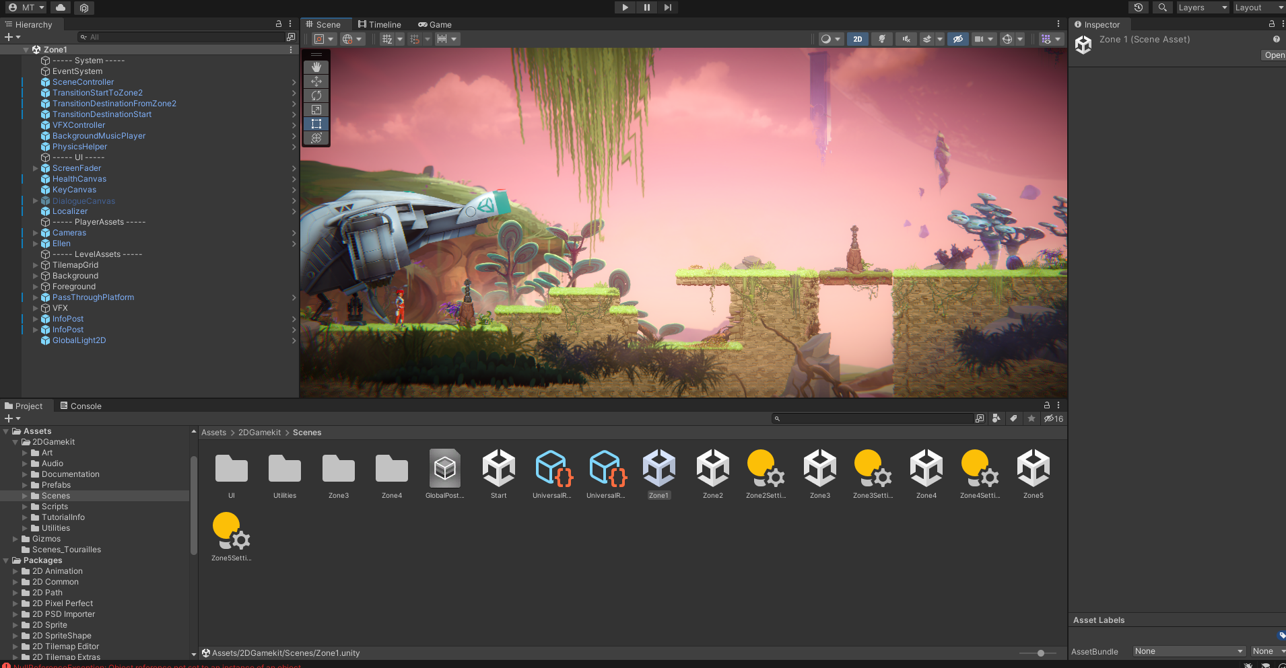Expand ScreenFader in Hierarchy
The height and width of the screenshot is (668, 1286).
coord(36,168)
